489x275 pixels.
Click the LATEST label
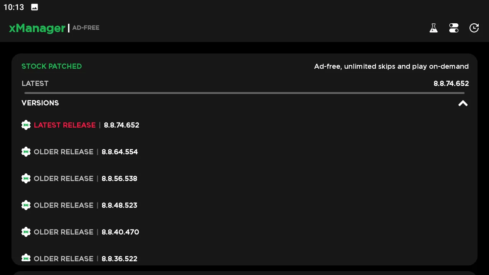click(35, 84)
